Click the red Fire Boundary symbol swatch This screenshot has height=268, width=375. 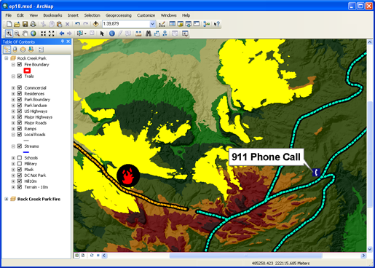tap(27, 71)
